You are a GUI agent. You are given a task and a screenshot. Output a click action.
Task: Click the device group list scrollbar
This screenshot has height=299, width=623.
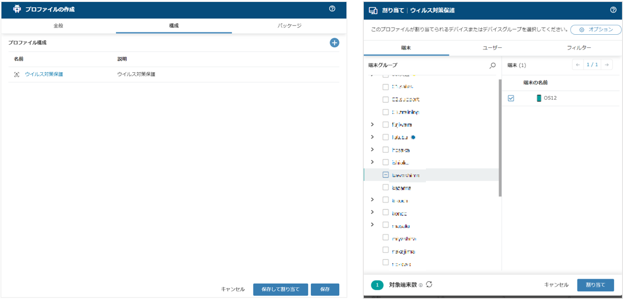coord(500,137)
